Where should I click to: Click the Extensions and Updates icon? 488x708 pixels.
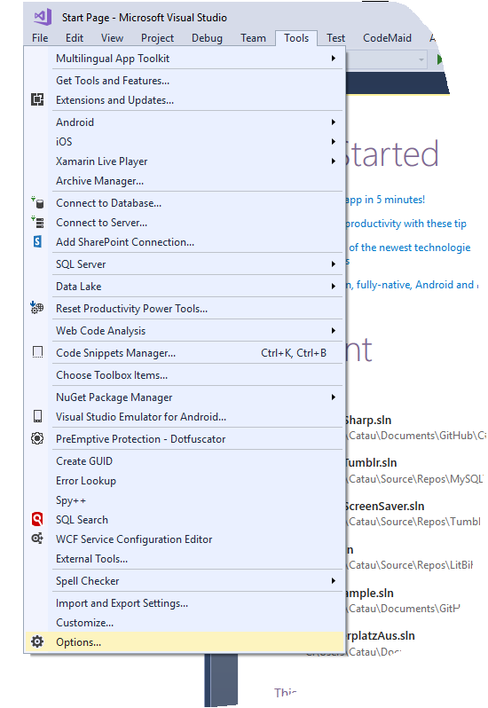pyautogui.click(x=37, y=99)
